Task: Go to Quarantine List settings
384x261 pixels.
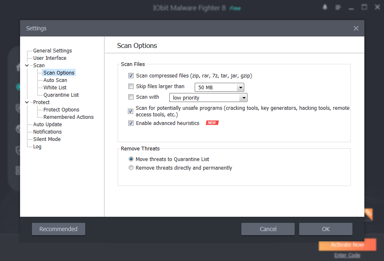Action: [61, 95]
